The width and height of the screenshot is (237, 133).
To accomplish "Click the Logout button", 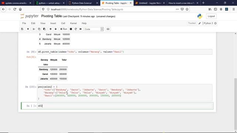I will pos(211,16).
